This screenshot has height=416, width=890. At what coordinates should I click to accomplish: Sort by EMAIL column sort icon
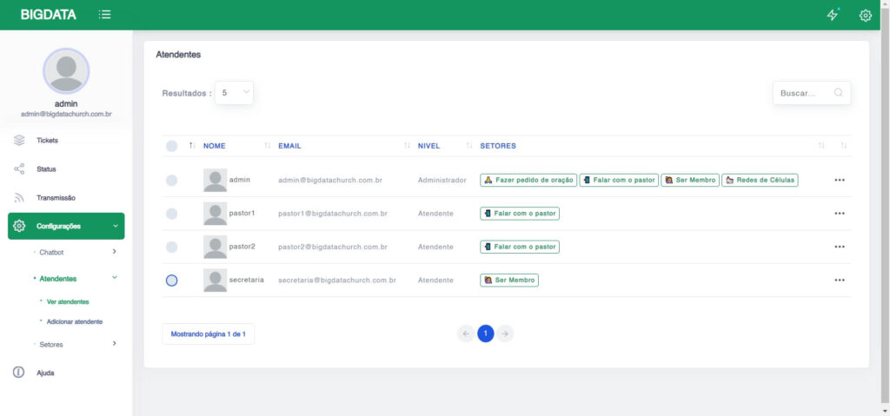(x=407, y=146)
